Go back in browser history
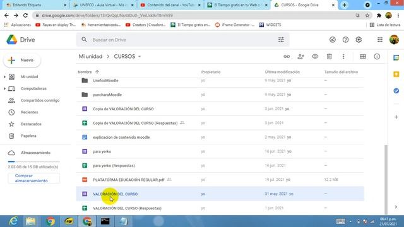 click(x=6, y=15)
